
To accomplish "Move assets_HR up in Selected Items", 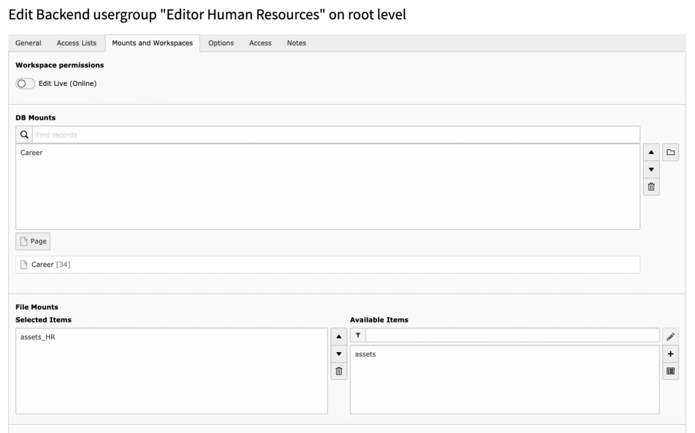I will [338, 335].
